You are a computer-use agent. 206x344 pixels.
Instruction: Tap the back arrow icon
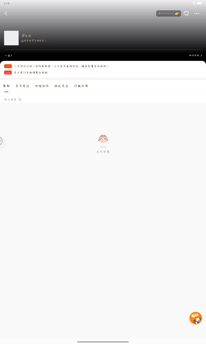[x=6, y=13]
